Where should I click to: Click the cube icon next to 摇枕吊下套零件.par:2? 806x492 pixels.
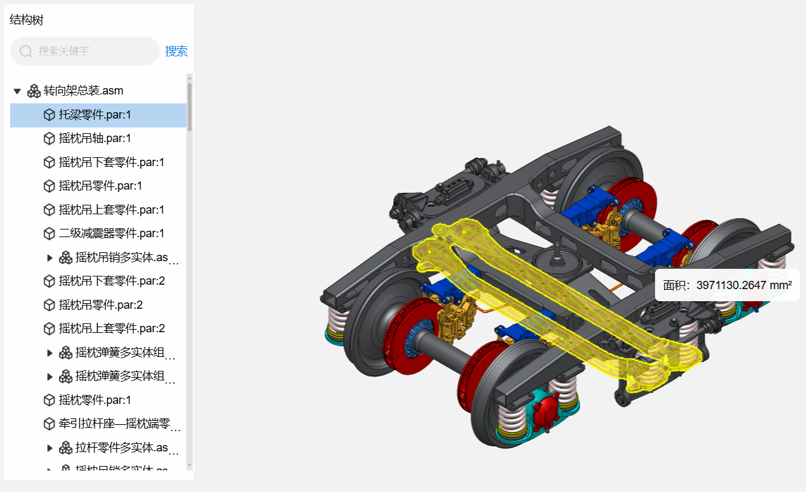pos(49,281)
